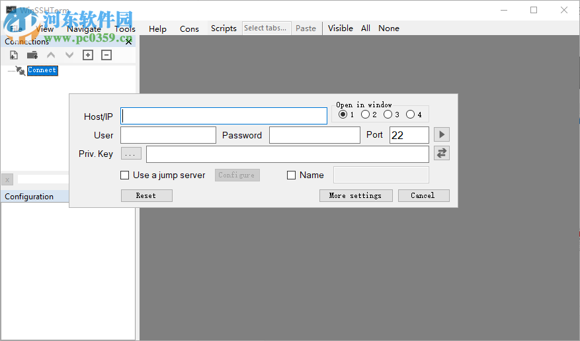Choose None tabs option
580x341 pixels.
[x=389, y=28]
